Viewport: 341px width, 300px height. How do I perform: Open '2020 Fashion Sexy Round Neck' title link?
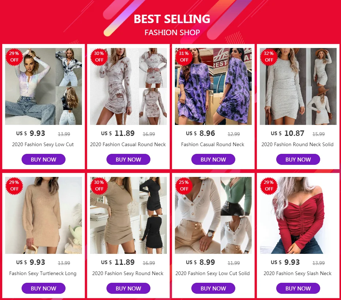tap(128, 273)
